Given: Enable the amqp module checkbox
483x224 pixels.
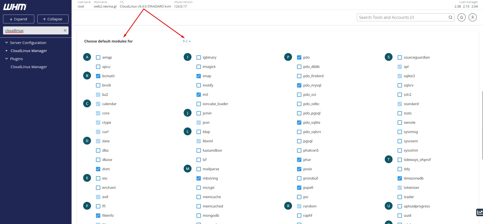Looking at the screenshot, I should 98,57.
